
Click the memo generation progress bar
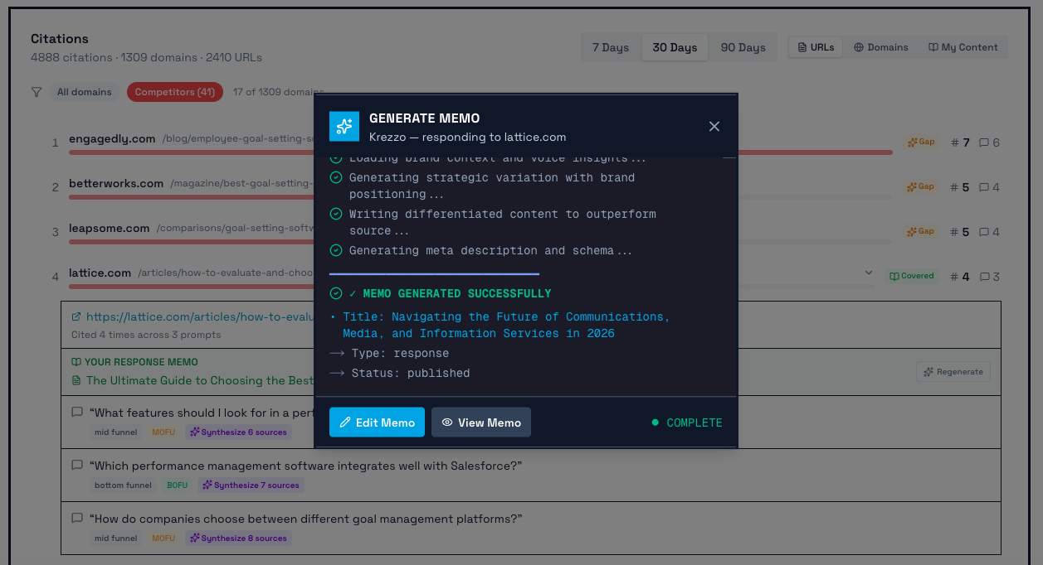pyautogui.click(x=434, y=273)
